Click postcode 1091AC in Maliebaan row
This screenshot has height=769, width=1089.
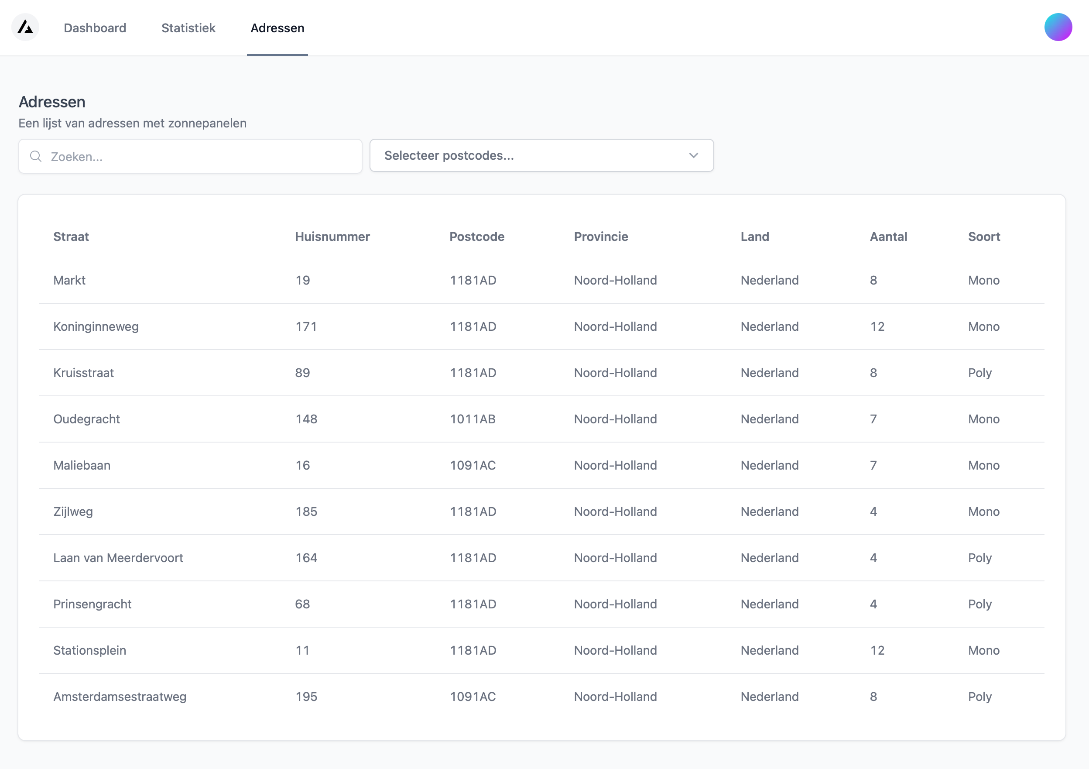click(x=473, y=465)
